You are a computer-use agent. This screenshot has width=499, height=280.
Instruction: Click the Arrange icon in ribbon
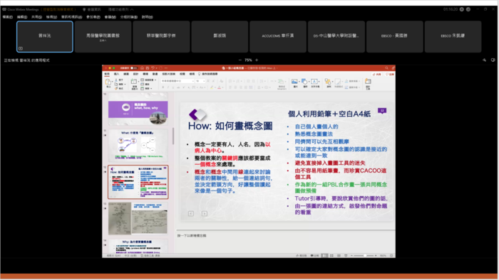[x=327, y=82]
